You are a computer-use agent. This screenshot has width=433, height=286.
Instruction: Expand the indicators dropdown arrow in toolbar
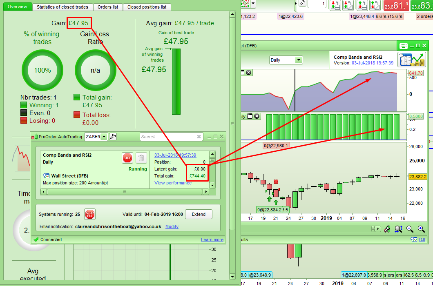[x=253, y=4]
